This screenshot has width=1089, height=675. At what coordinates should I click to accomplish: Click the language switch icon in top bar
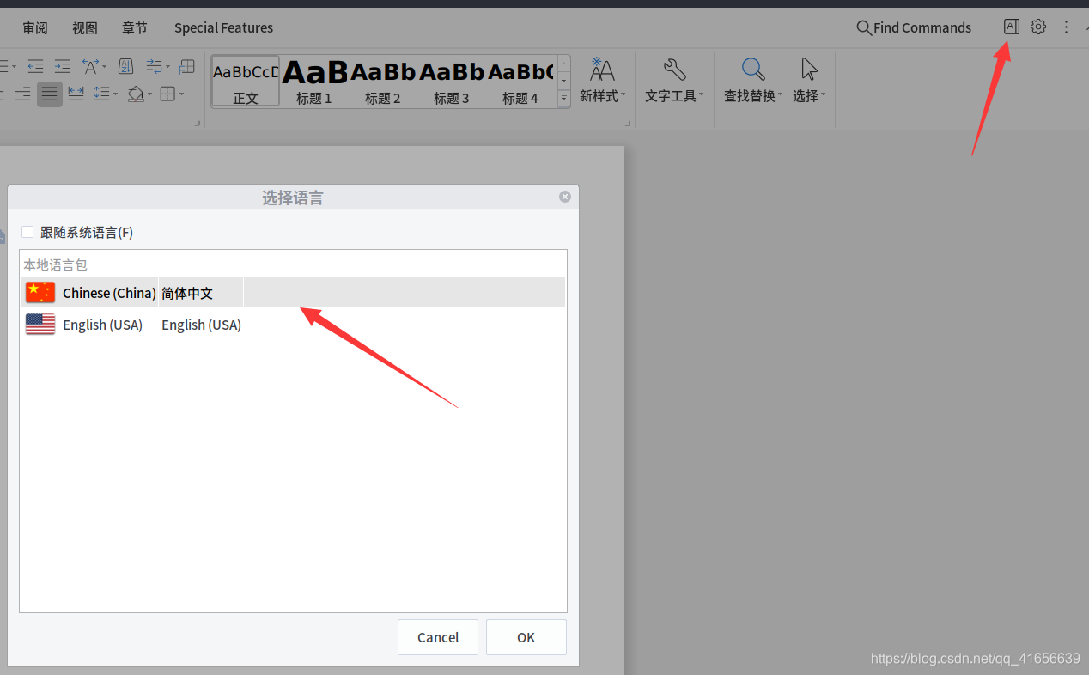(x=1011, y=27)
